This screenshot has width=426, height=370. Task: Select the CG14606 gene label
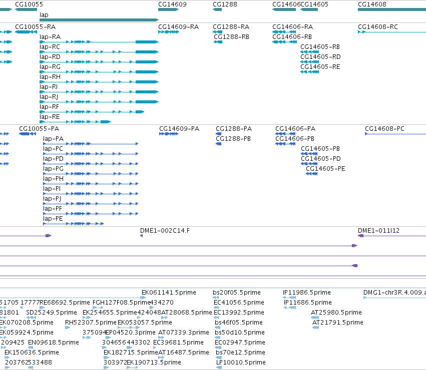coord(286,4)
